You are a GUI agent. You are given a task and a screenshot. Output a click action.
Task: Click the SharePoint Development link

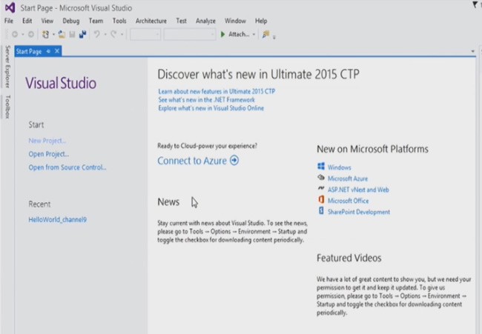(x=359, y=212)
